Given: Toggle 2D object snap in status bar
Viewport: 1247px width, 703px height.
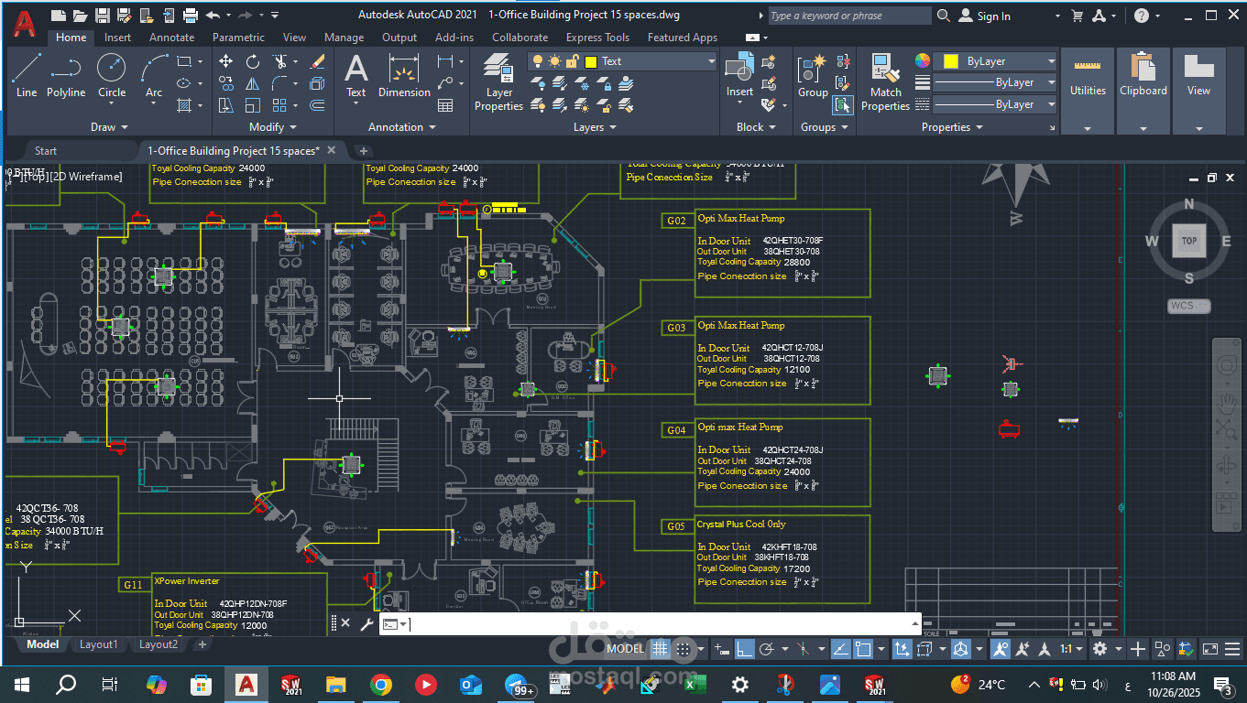Looking at the screenshot, I should click(x=863, y=649).
